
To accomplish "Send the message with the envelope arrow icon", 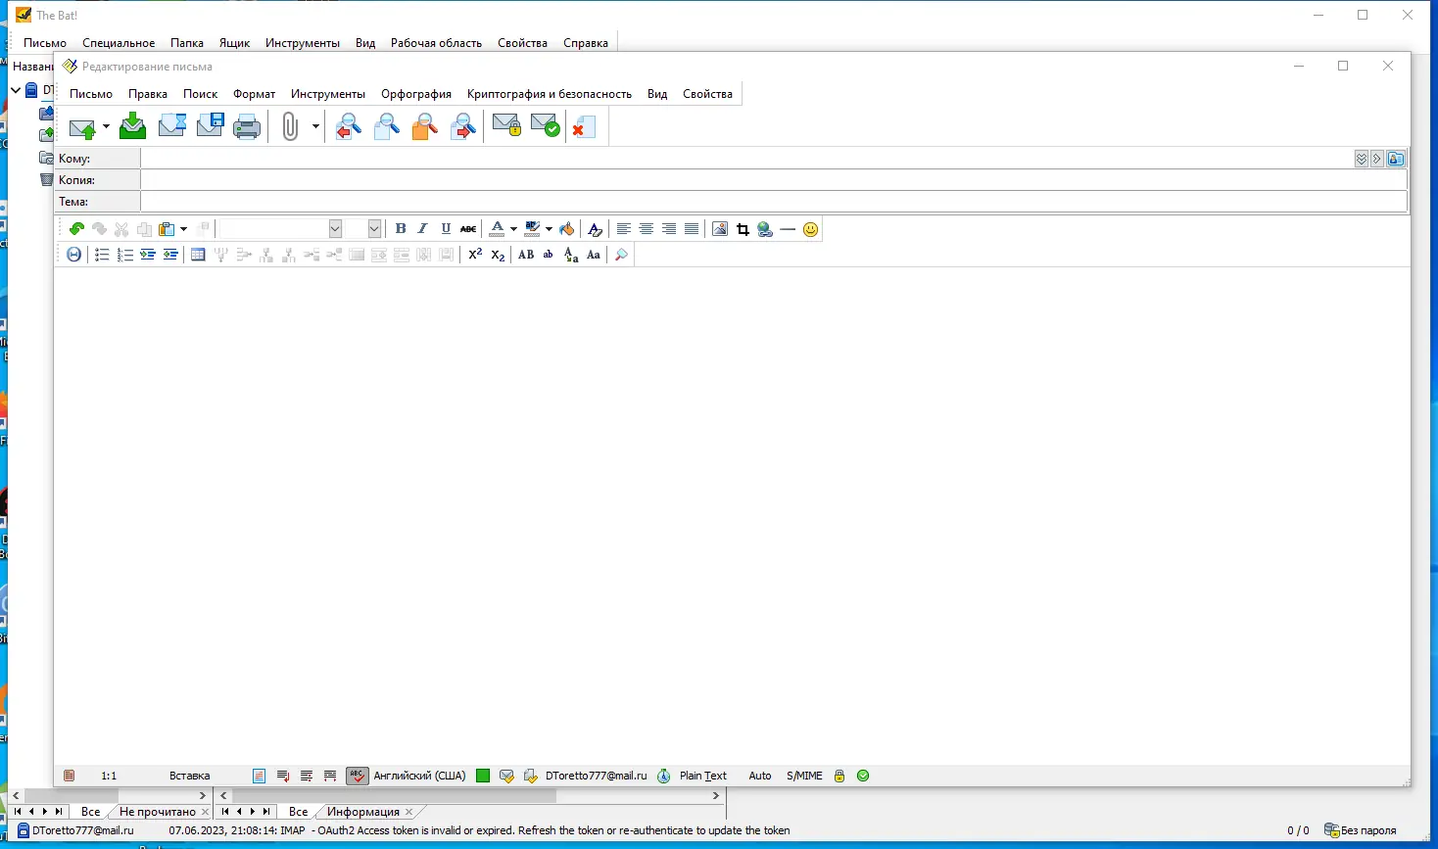I will (82, 126).
